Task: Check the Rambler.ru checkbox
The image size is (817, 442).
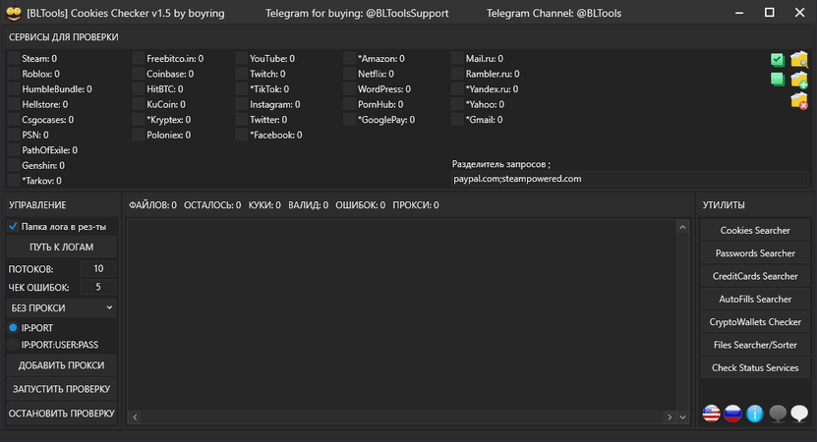Action: click(457, 74)
